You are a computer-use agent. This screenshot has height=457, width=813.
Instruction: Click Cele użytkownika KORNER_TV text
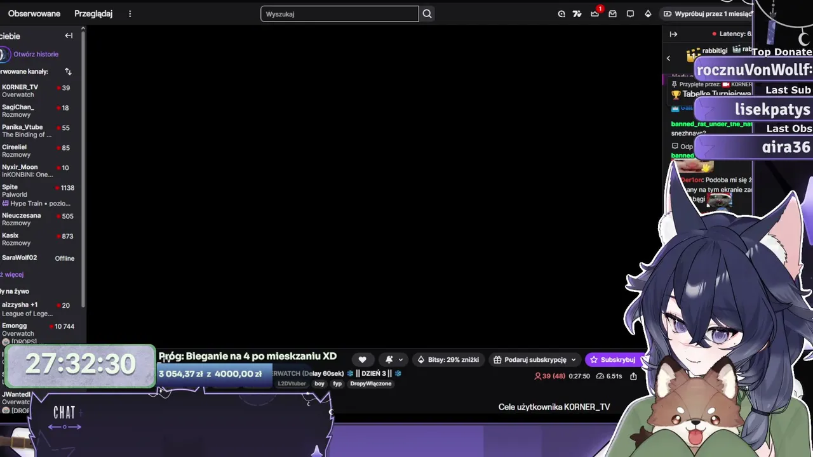pos(554,407)
